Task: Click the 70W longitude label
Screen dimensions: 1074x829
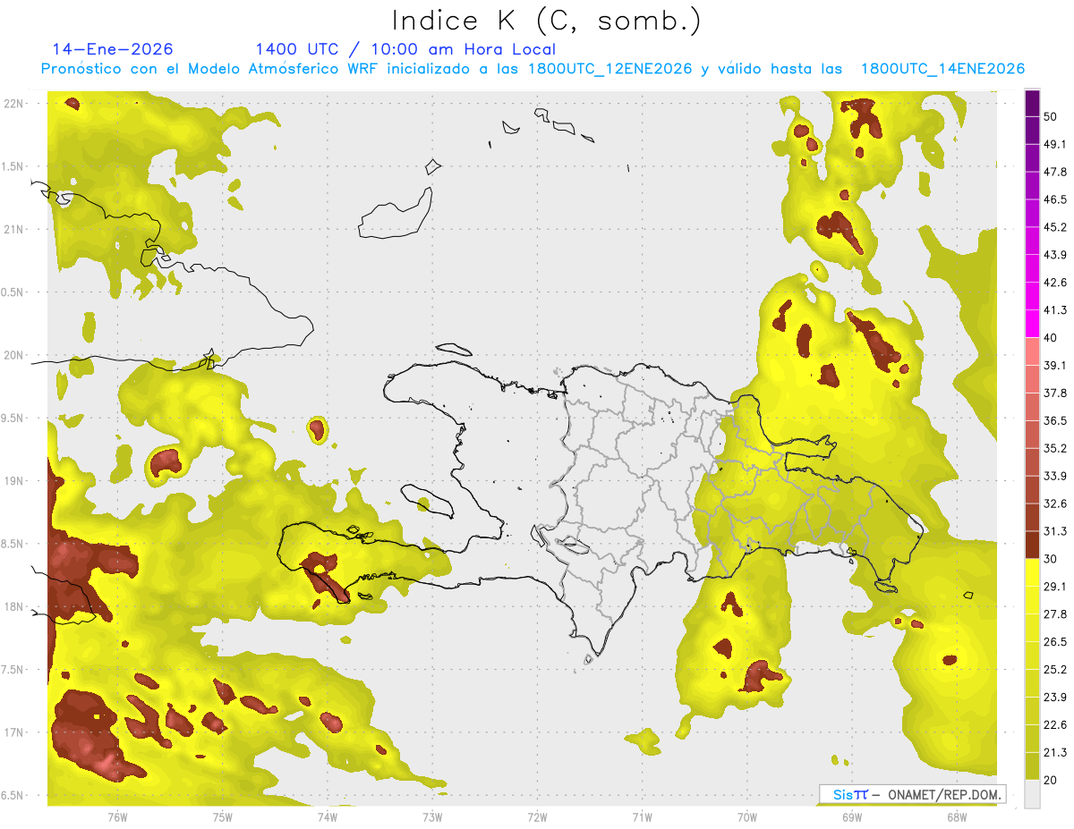Action: coord(747,816)
